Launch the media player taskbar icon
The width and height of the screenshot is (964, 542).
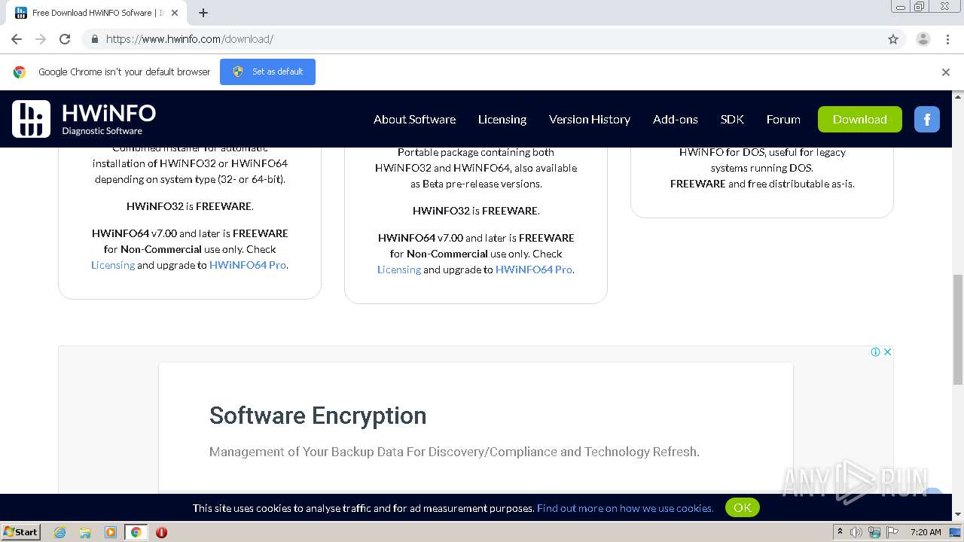click(111, 532)
